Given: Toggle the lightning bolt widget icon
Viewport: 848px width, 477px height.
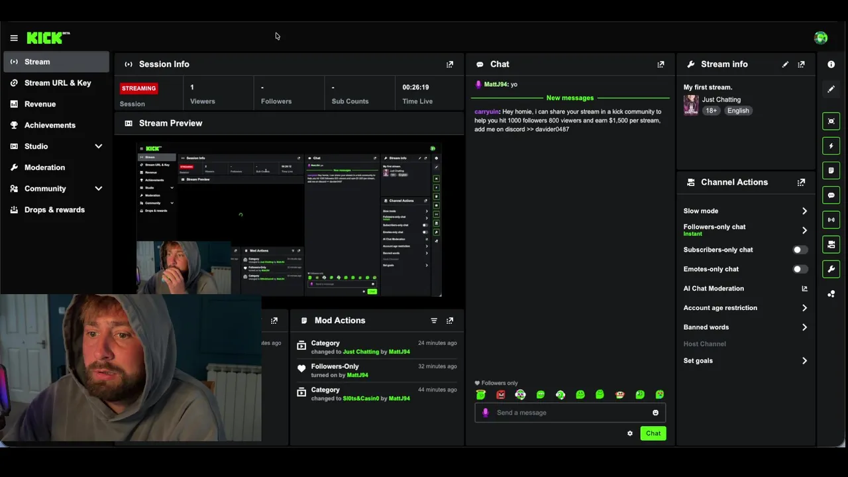Looking at the screenshot, I should point(831,146).
